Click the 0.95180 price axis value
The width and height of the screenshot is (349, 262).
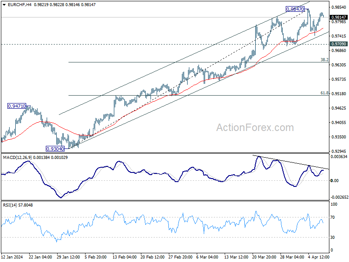339,93
